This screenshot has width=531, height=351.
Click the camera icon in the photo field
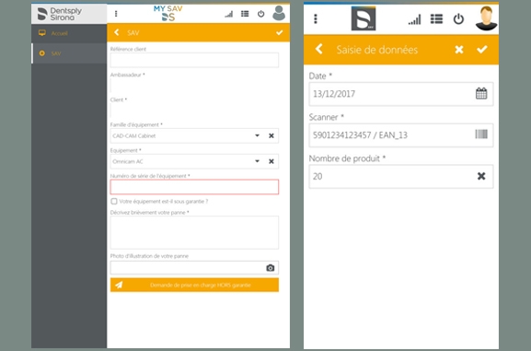click(x=270, y=268)
